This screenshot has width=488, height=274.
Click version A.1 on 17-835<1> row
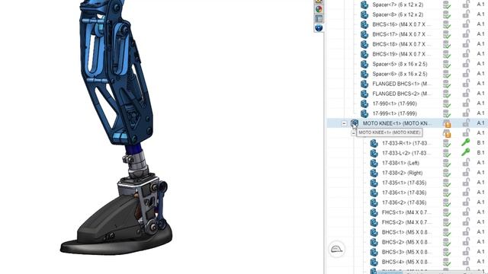(480, 183)
